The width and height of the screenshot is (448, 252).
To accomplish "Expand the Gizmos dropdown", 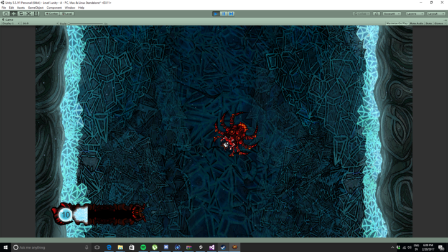I will [439, 24].
